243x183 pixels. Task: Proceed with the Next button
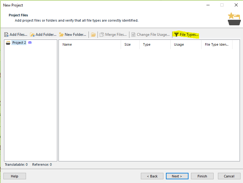point(177,176)
